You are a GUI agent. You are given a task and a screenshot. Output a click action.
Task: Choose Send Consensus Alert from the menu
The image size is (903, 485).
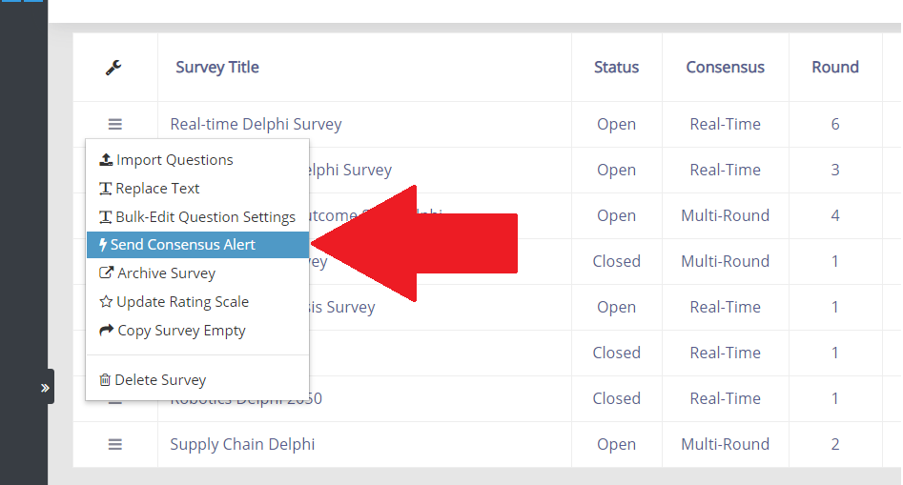click(x=182, y=245)
